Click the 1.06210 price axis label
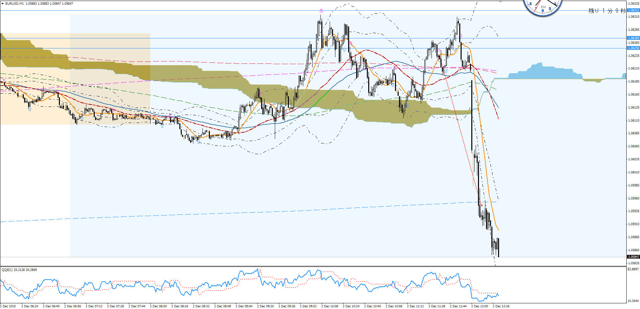 click(x=633, y=68)
